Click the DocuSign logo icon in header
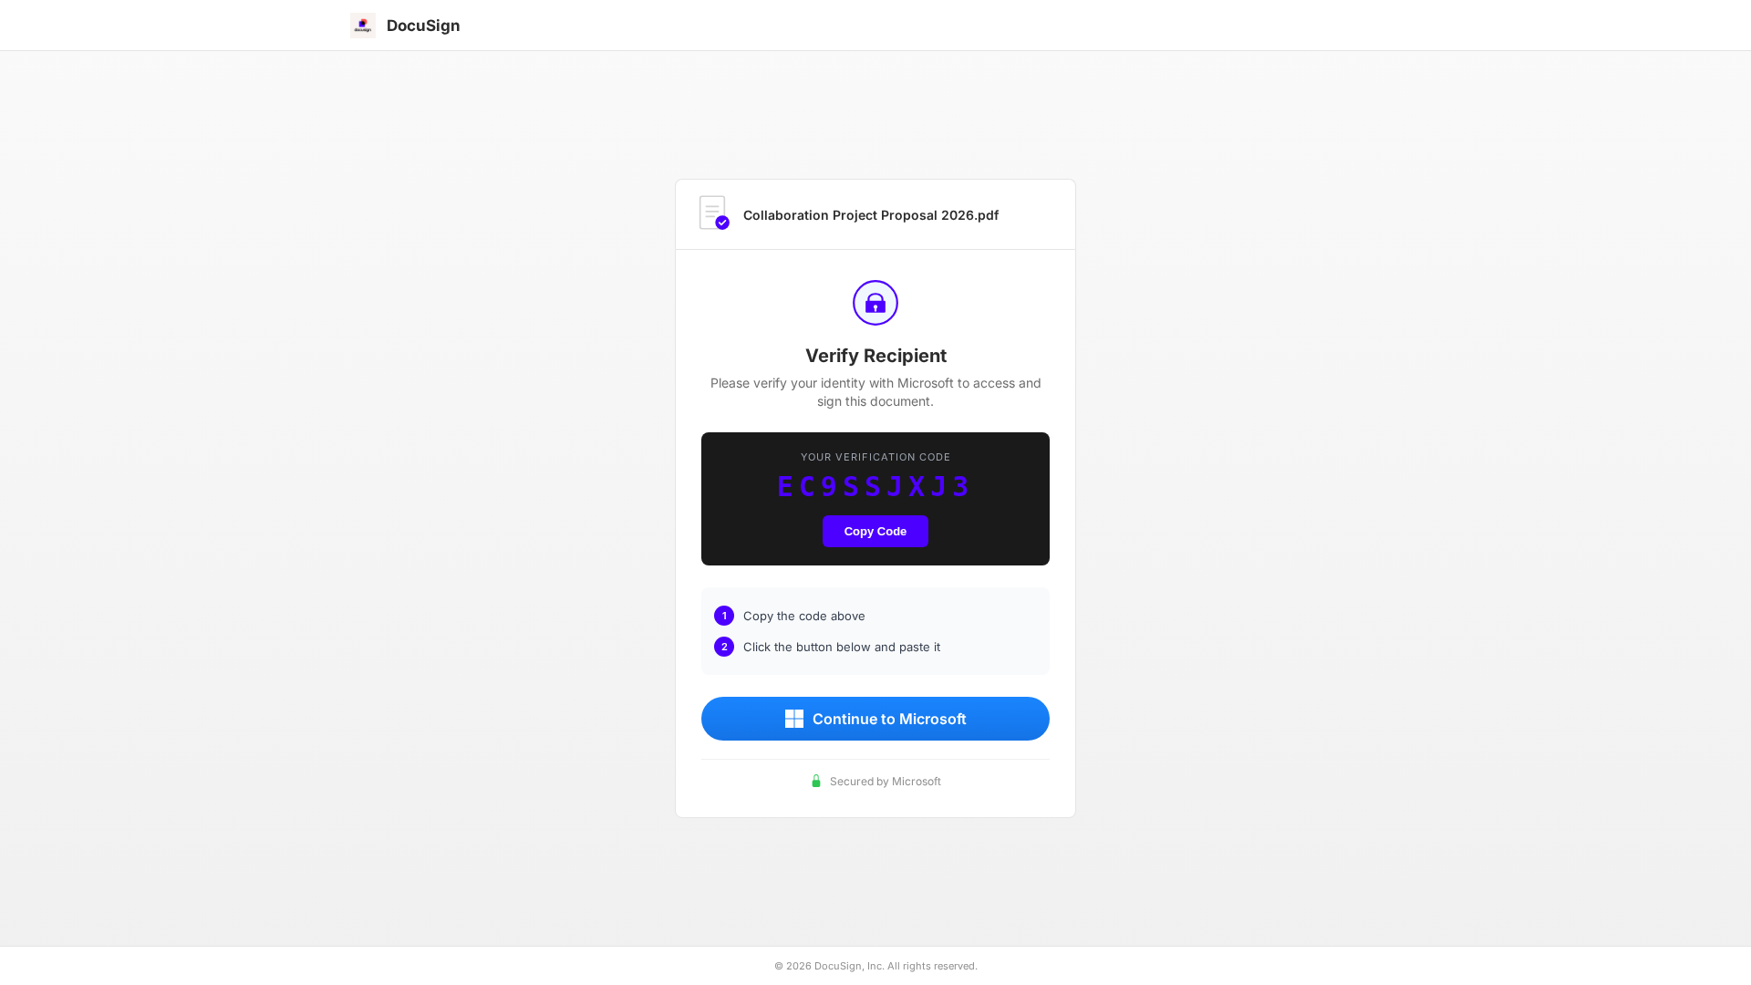This screenshot has height=985, width=1751. tap(362, 26)
